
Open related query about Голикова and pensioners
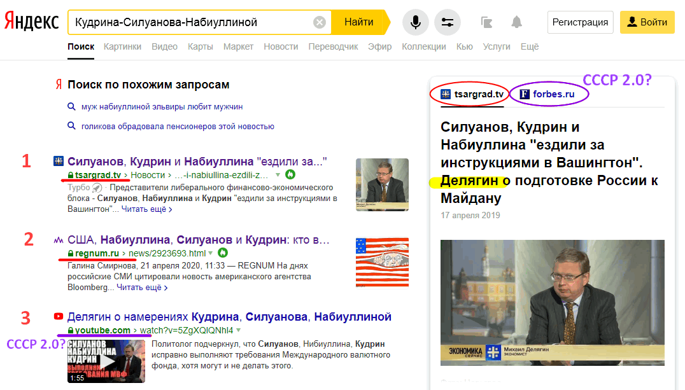pos(177,126)
